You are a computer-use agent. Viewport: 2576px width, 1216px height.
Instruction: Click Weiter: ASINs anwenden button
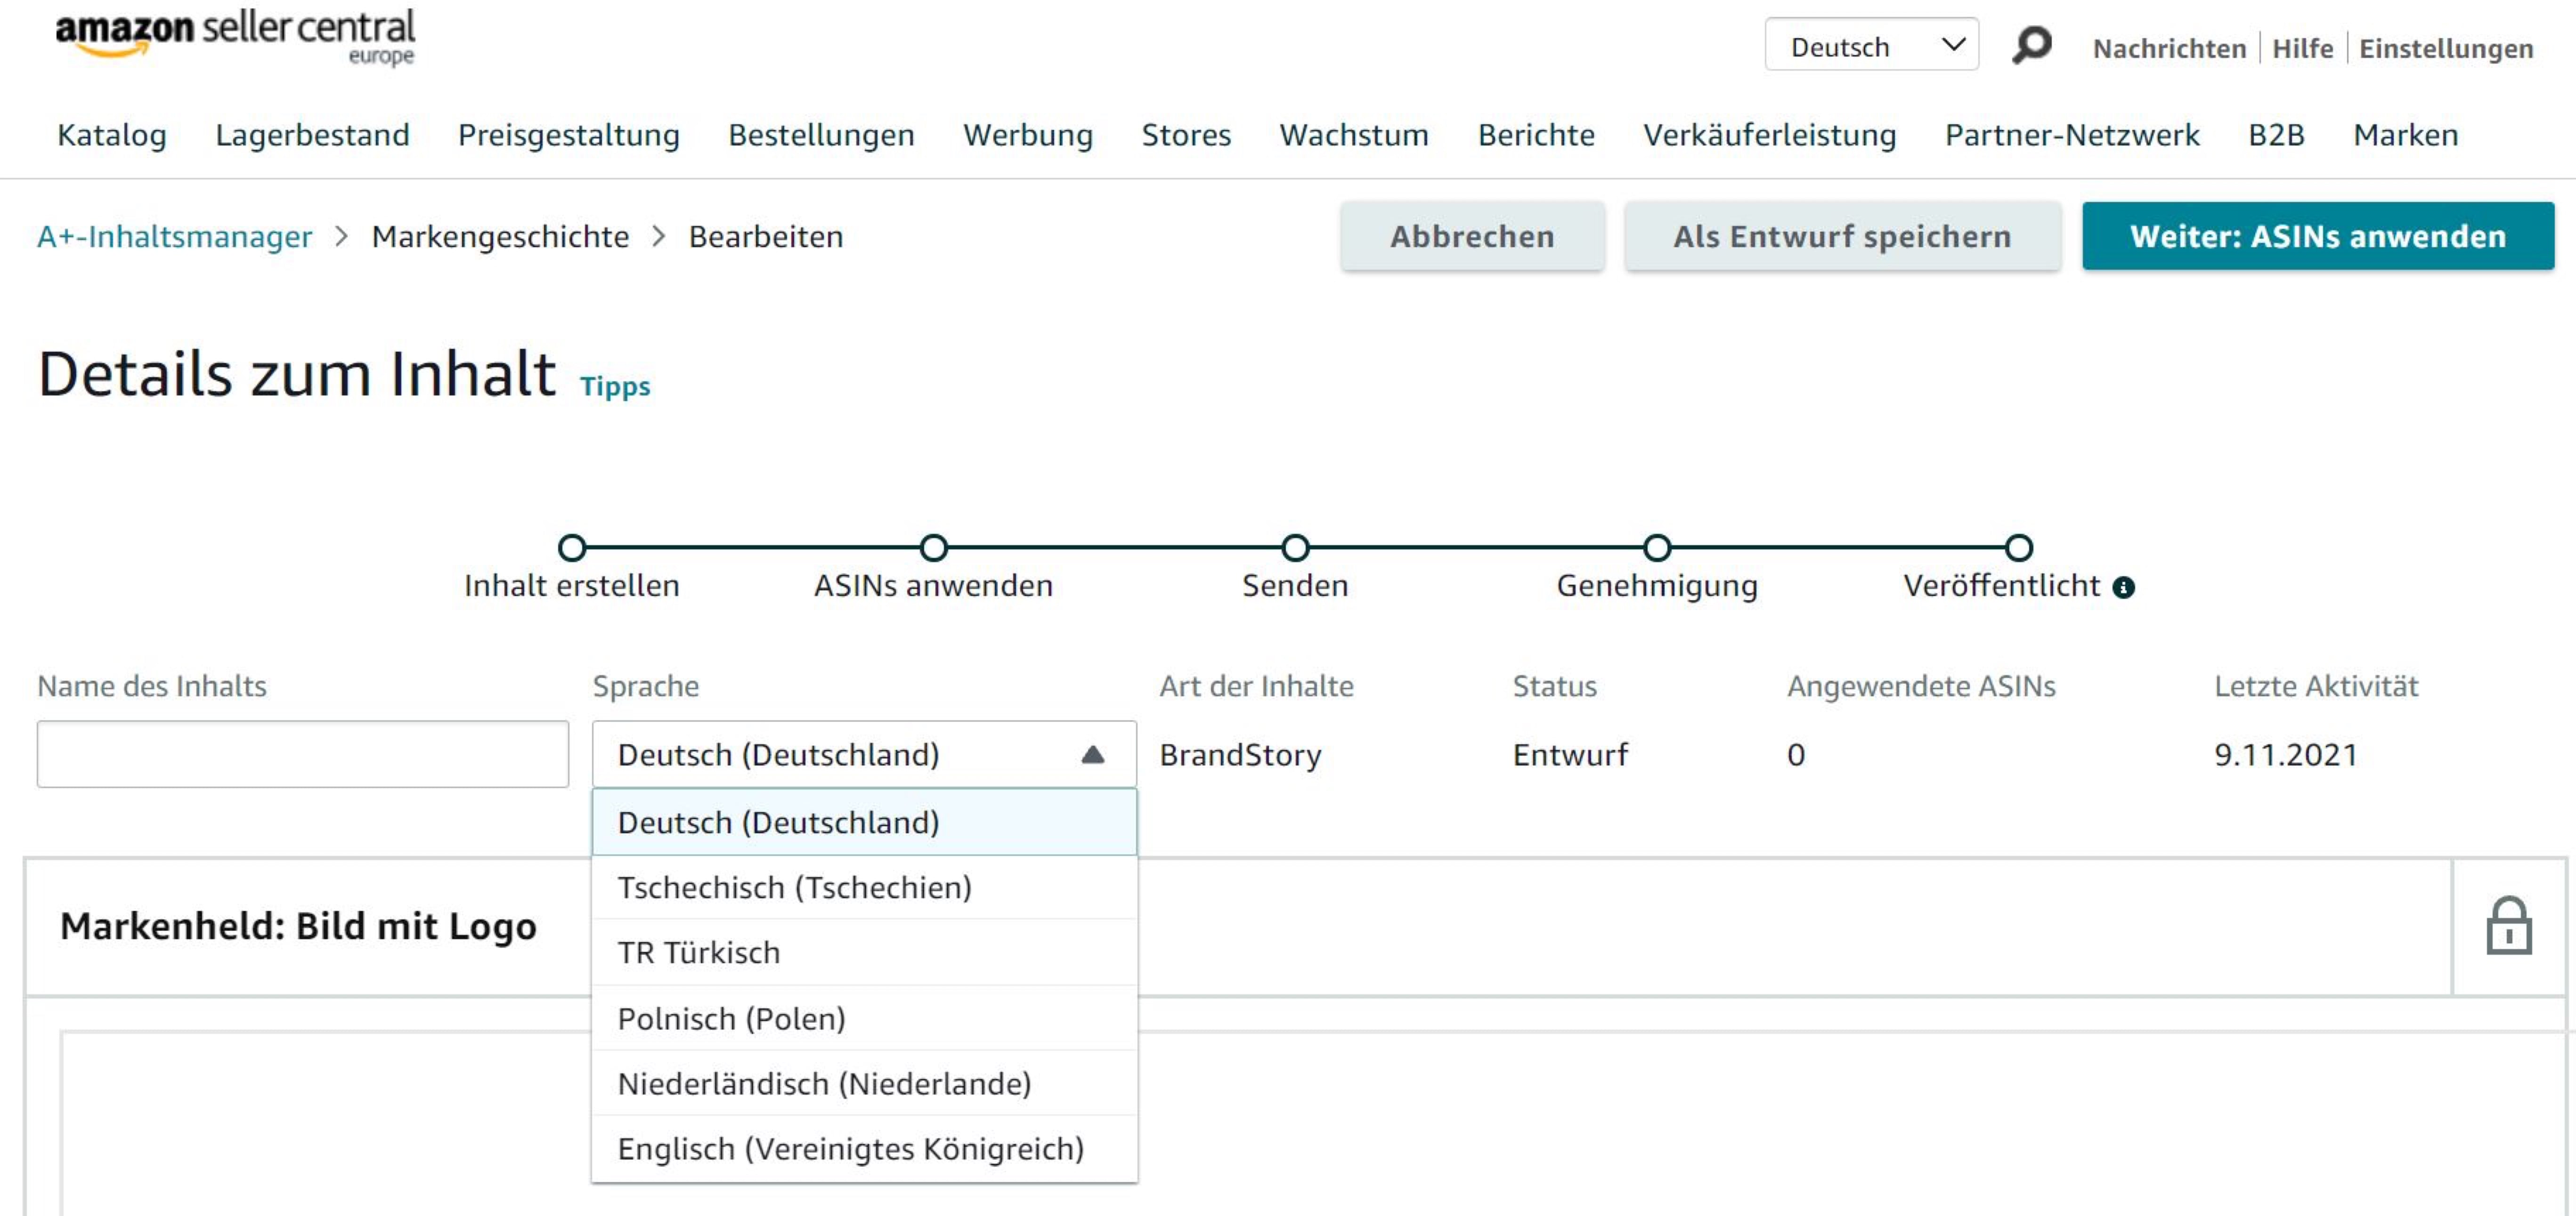[2317, 236]
